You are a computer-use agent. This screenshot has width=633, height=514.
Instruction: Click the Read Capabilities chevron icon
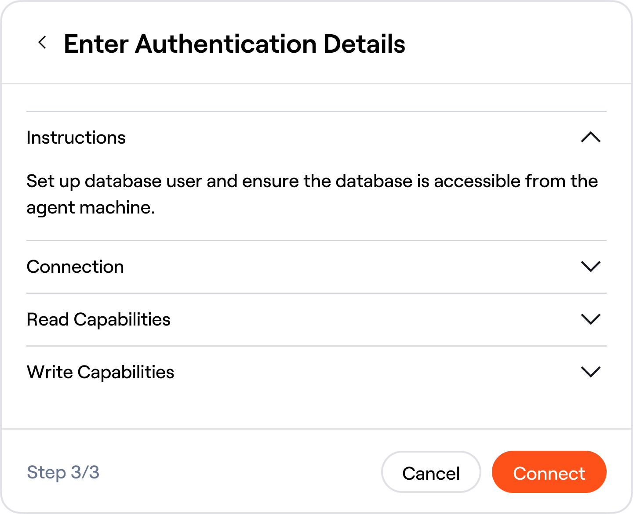tap(590, 319)
